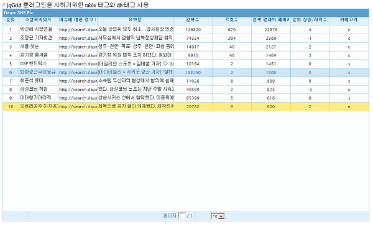Click result pages cell 1464
Screen dimensions: 373x227
coord(271,55)
